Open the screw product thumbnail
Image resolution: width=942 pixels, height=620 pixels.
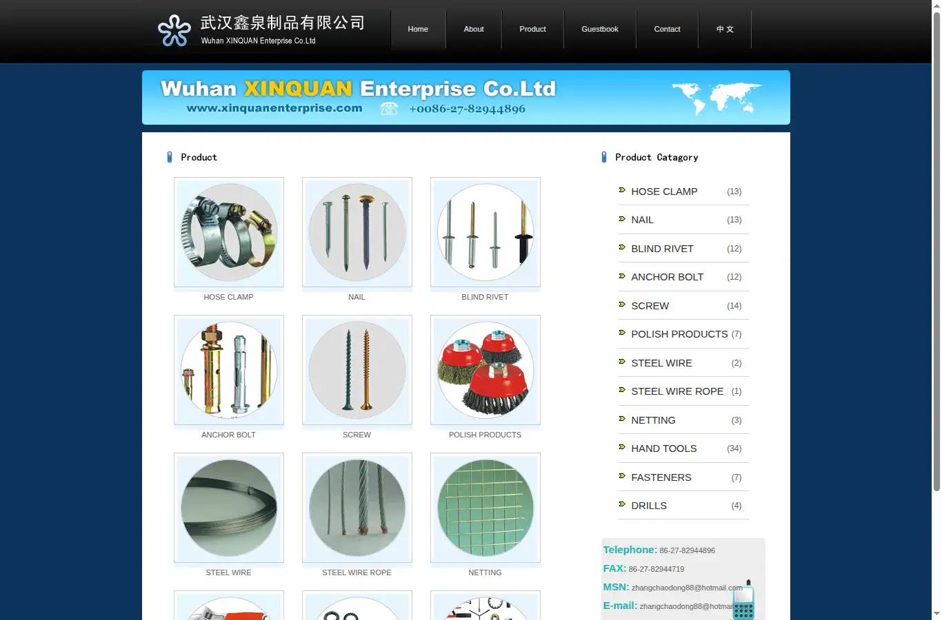tap(357, 370)
